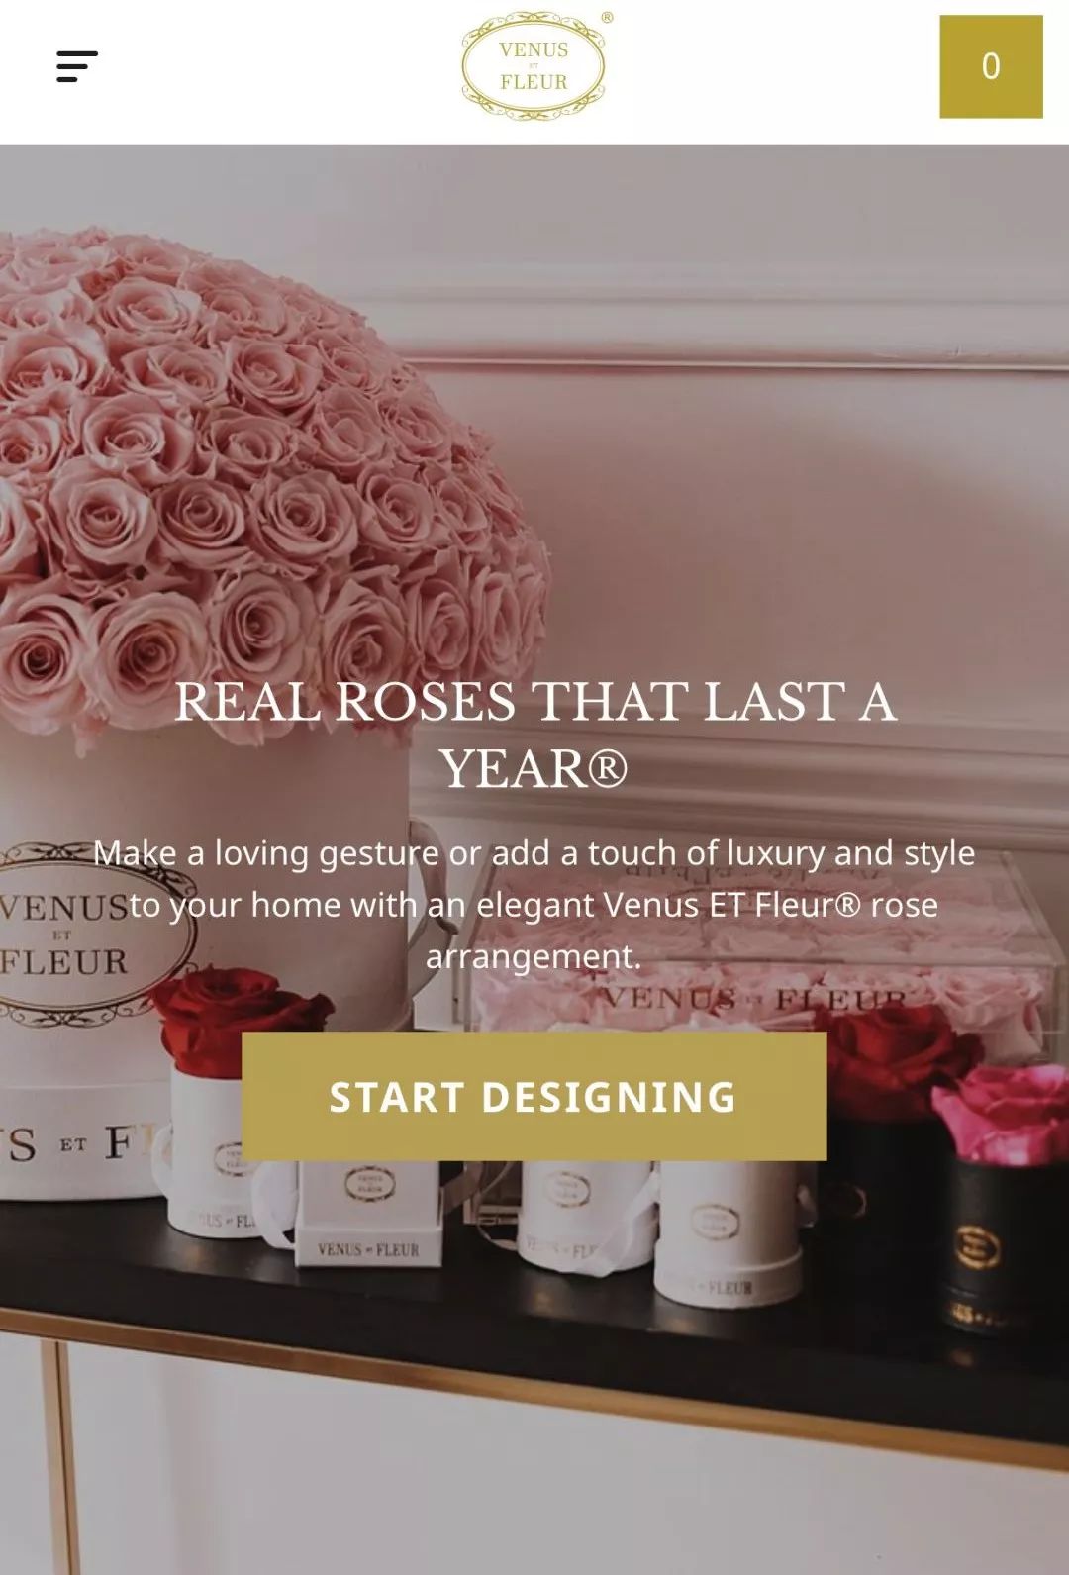Open the hamburger navigation menu
Screen dimensions: 1069x1575
(x=77, y=66)
